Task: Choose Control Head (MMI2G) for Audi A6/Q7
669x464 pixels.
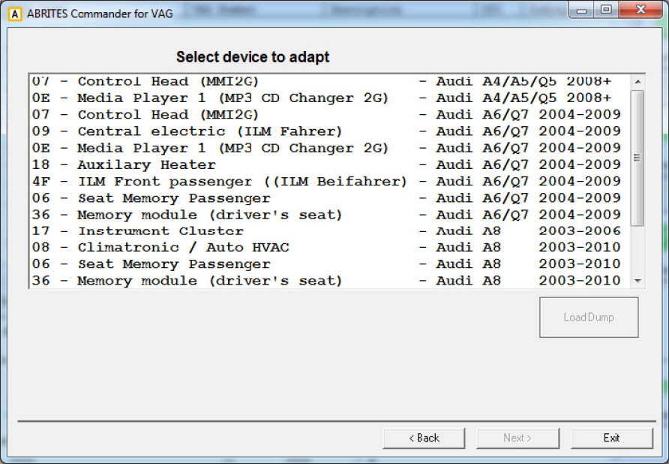Action: [326, 114]
